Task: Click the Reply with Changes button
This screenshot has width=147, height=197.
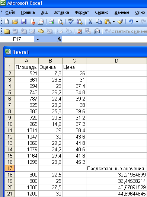Action: coord(125,31)
